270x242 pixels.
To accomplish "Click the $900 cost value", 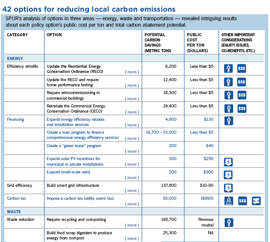I will tap(208, 172).
